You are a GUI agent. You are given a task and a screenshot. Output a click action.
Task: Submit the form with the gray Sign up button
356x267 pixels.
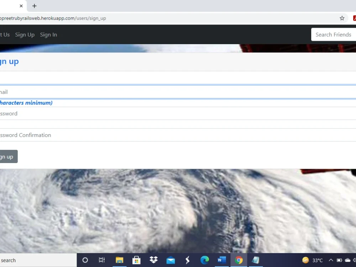[9, 156]
